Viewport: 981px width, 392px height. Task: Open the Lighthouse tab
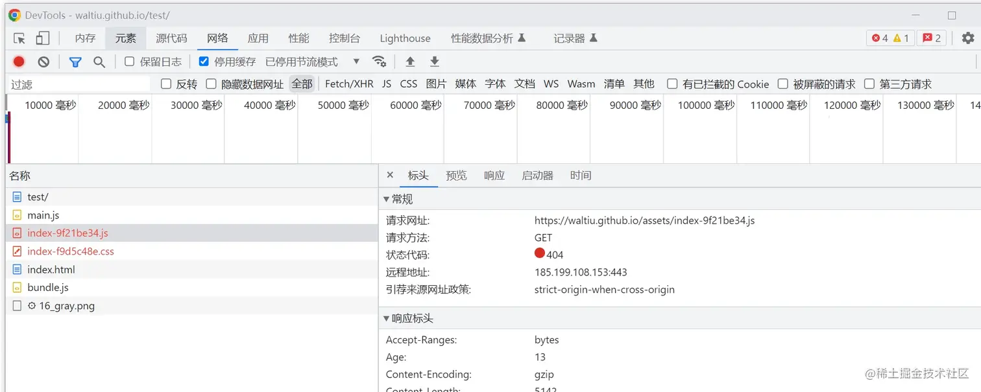click(405, 38)
